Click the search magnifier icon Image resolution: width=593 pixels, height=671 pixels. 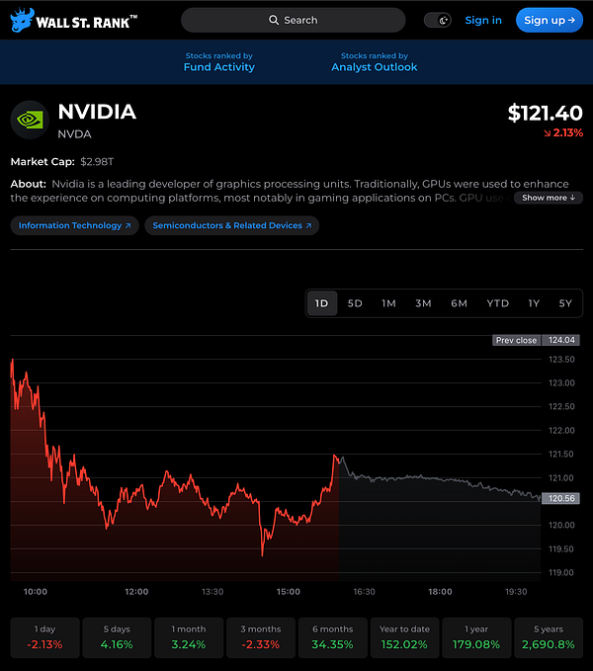[x=274, y=20]
